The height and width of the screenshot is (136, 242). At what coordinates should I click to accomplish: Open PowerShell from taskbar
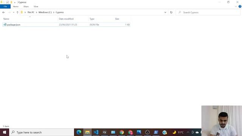(x=156, y=132)
